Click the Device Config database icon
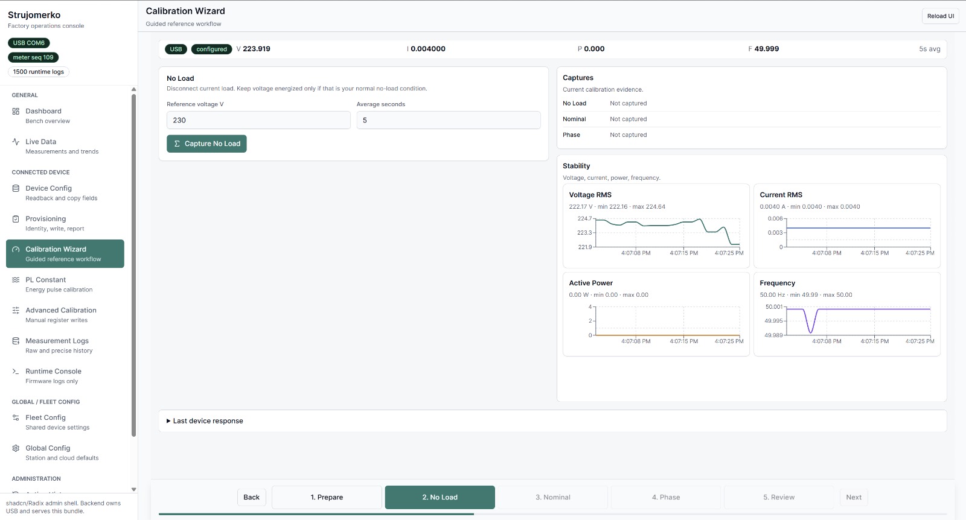Viewport: 966px width, 520px height. coord(16,188)
